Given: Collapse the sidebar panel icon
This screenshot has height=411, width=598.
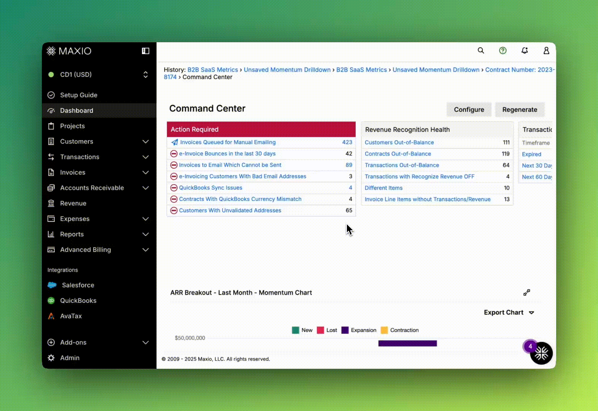Looking at the screenshot, I should click(145, 51).
